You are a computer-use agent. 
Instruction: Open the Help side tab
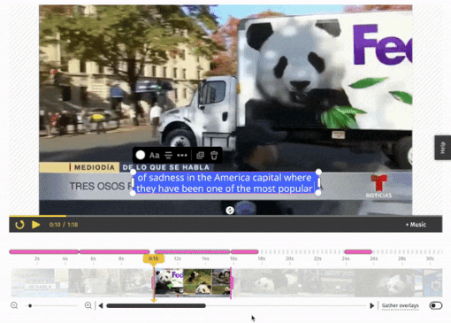(442, 148)
